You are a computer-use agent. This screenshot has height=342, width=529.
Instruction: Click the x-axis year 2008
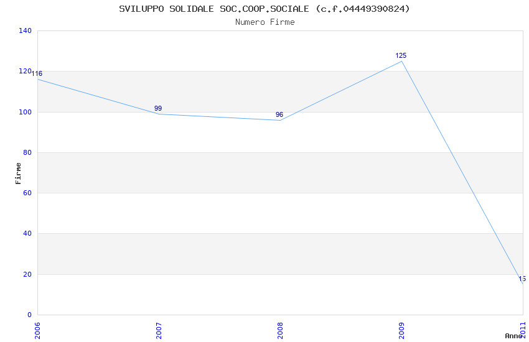[x=280, y=331]
